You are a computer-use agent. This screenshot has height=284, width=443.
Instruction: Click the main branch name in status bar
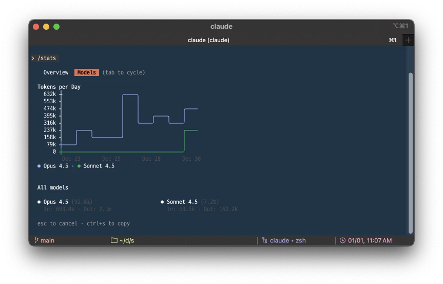47,240
